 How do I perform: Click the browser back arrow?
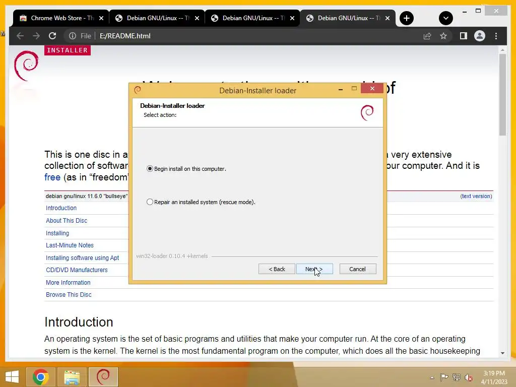[x=20, y=36]
